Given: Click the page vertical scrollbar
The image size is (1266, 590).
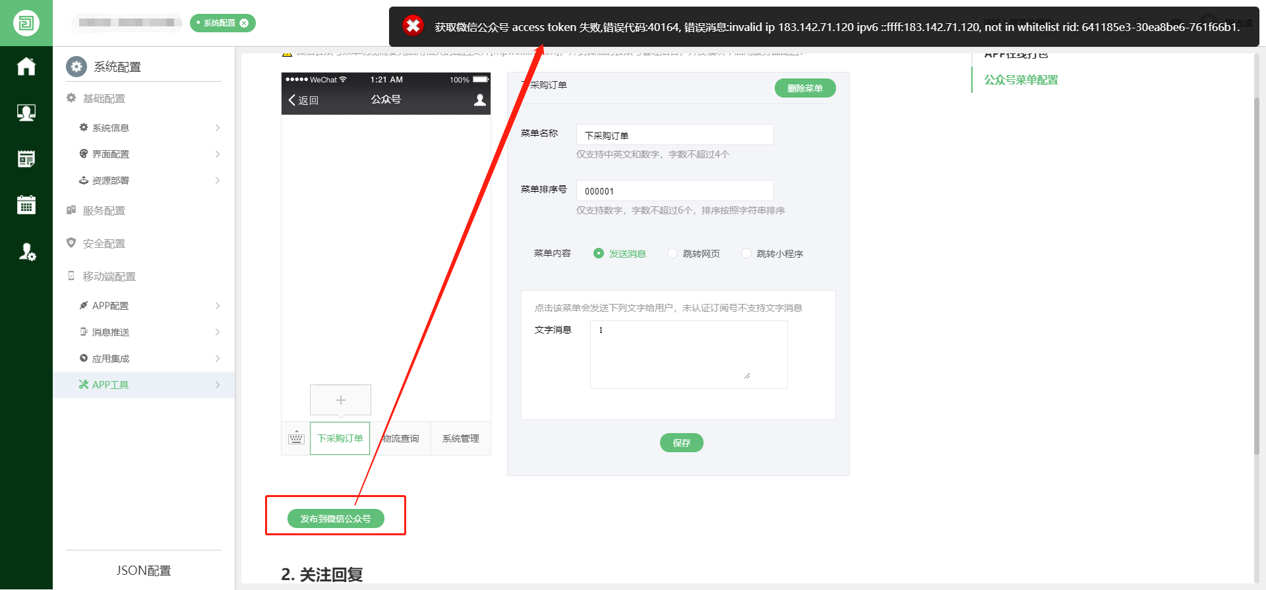Looking at the screenshot, I should 1256,277.
